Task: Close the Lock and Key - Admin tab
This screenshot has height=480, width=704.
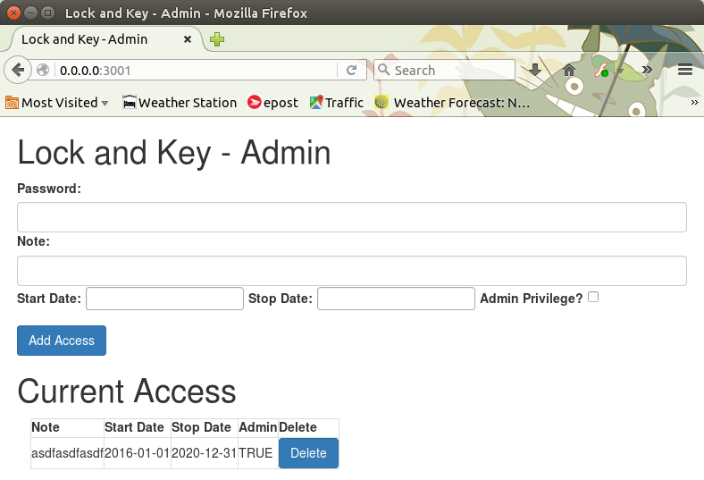Action: (188, 39)
